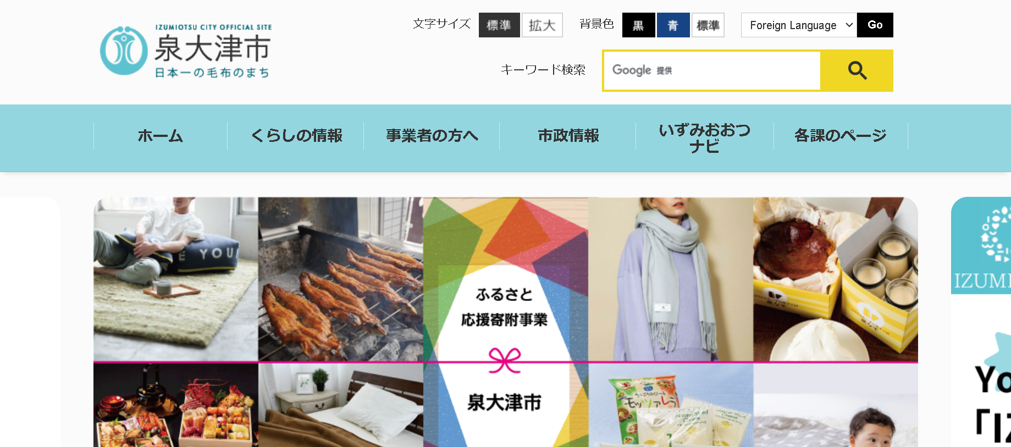Click the ふるさと応援寄附事業 banner text
This screenshot has width=1011, height=447.
pyautogui.click(x=505, y=307)
